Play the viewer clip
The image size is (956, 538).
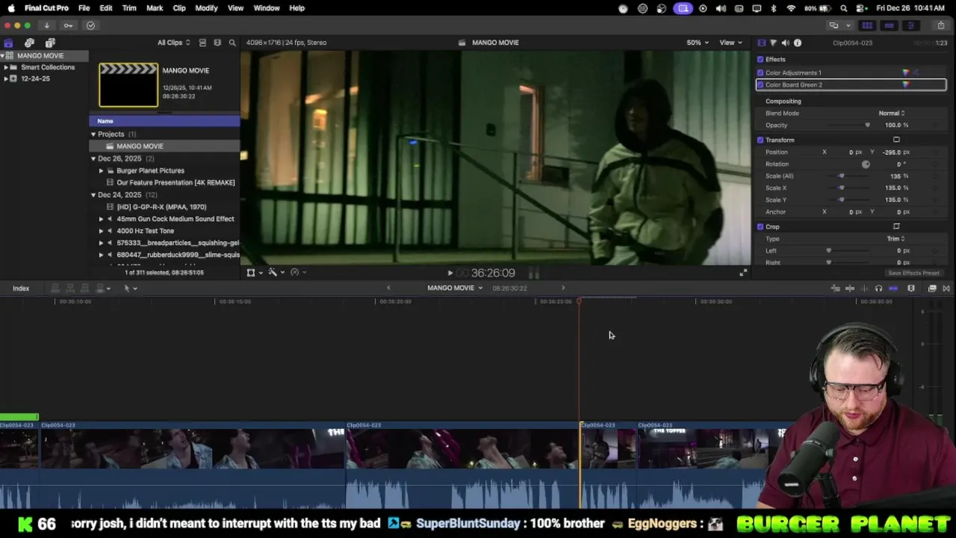[450, 273]
